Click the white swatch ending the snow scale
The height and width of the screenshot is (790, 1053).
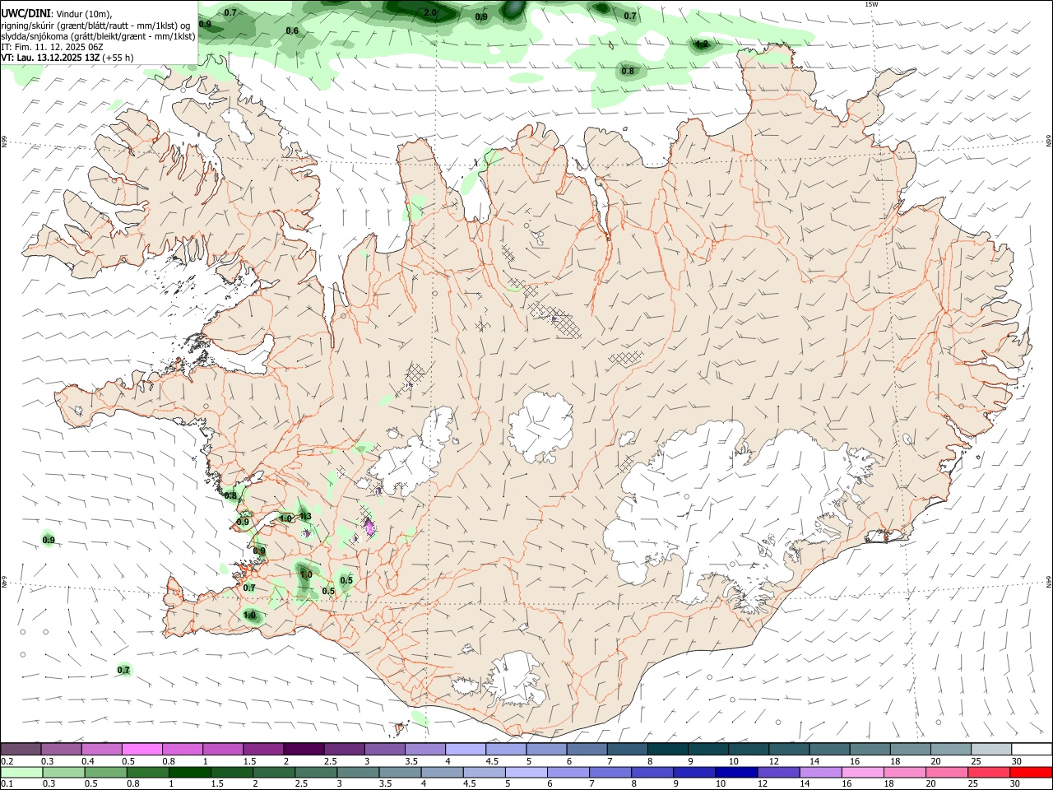(x=1032, y=749)
